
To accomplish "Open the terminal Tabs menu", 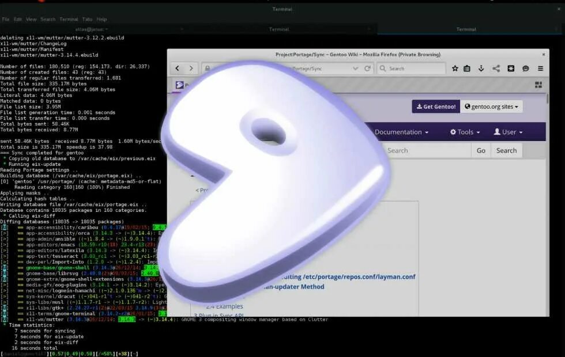I will (x=87, y=20).
